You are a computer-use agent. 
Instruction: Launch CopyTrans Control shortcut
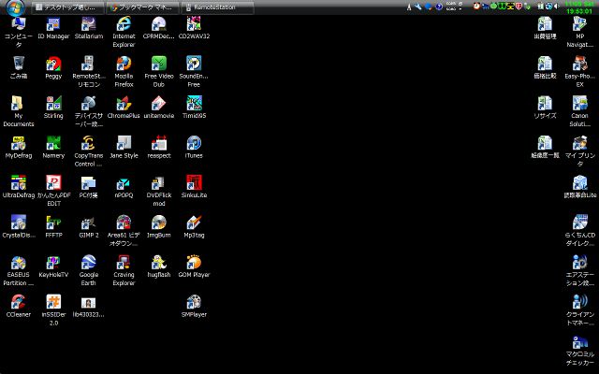tap(89, 151)
